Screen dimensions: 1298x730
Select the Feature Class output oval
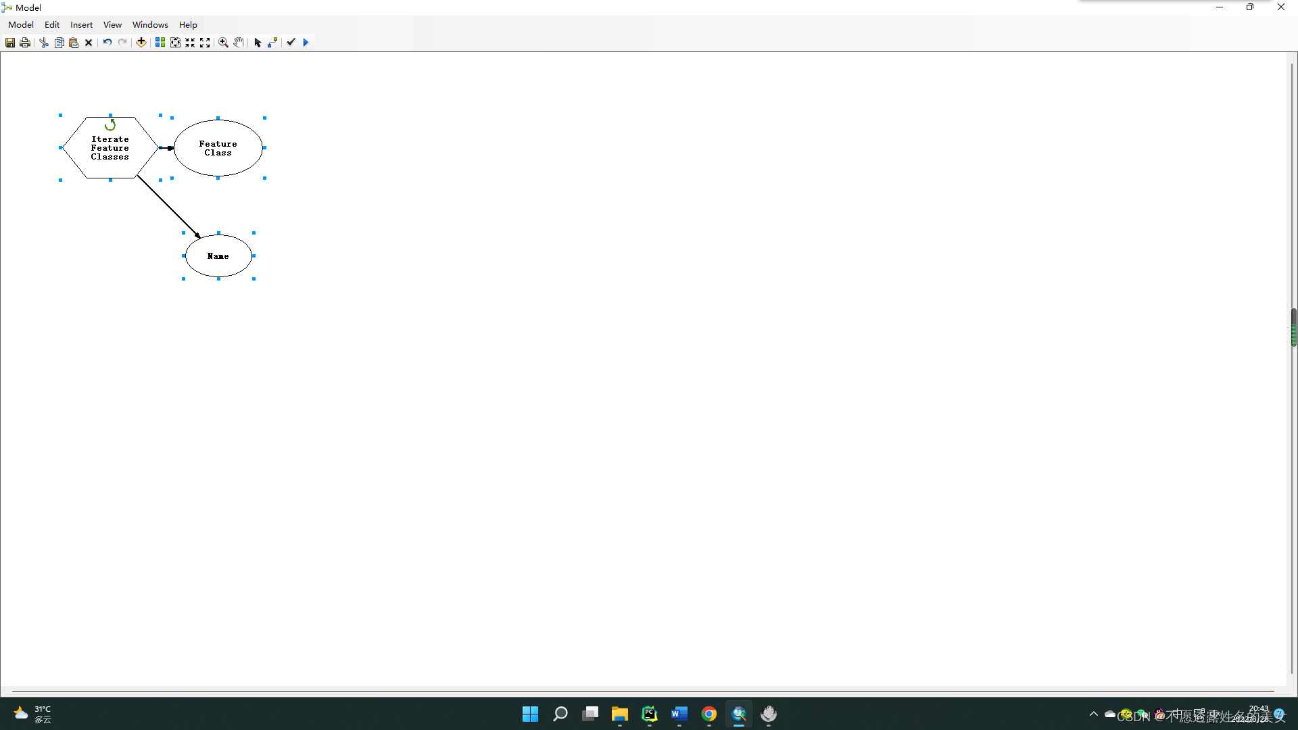(218, 148)
